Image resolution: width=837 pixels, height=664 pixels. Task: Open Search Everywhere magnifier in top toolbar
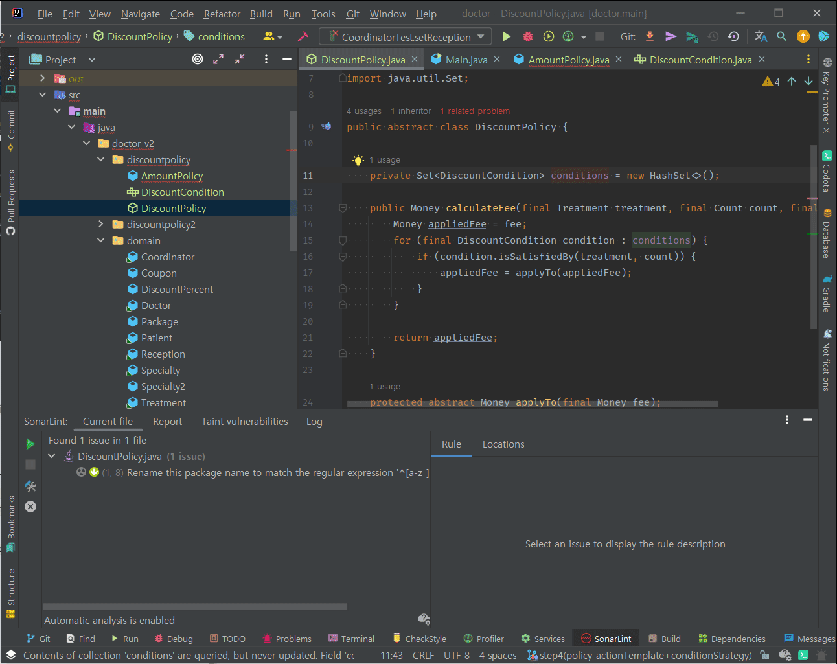point(782,37)
